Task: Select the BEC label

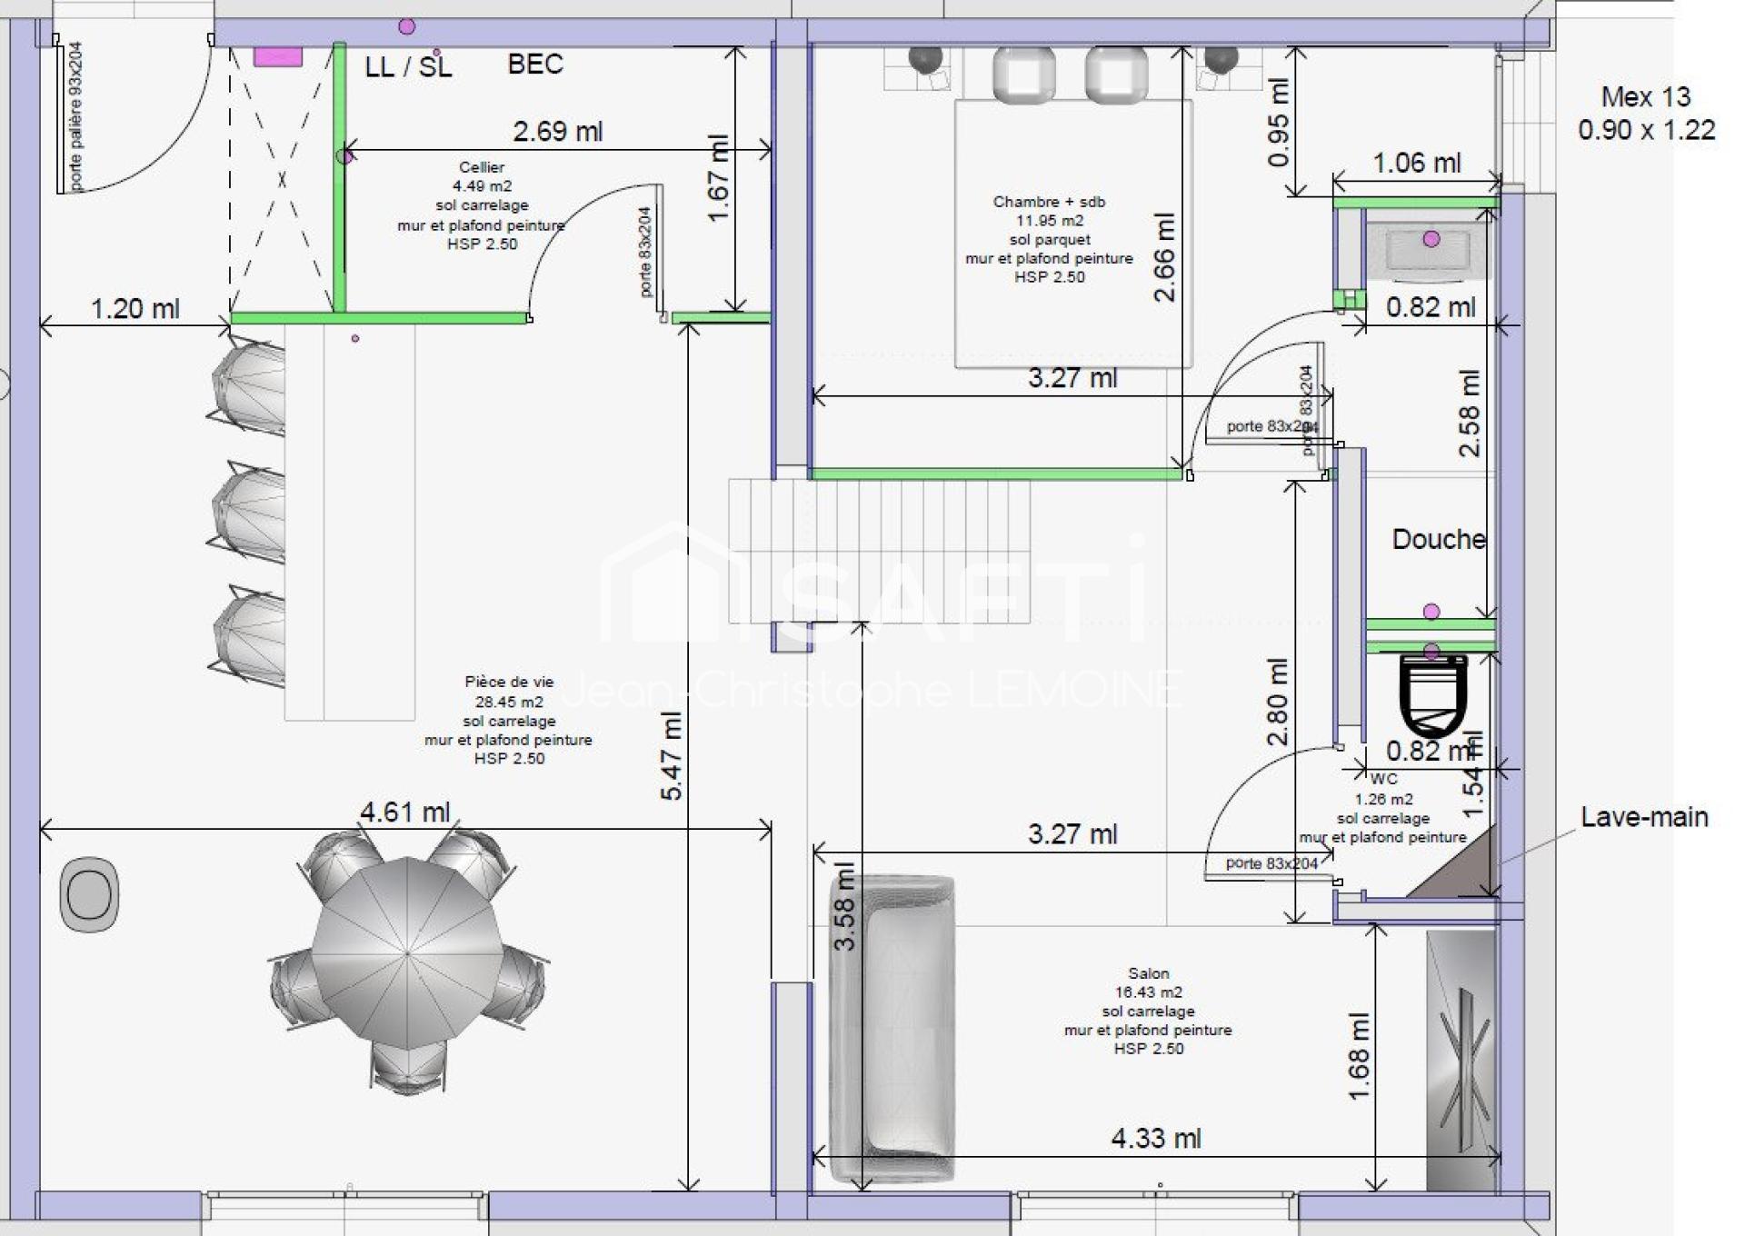Action: point(535,64)
